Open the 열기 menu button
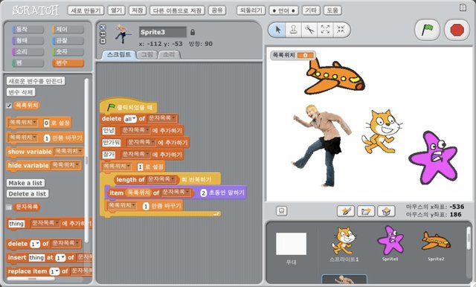476x287 pixels. tap(116, 10)
